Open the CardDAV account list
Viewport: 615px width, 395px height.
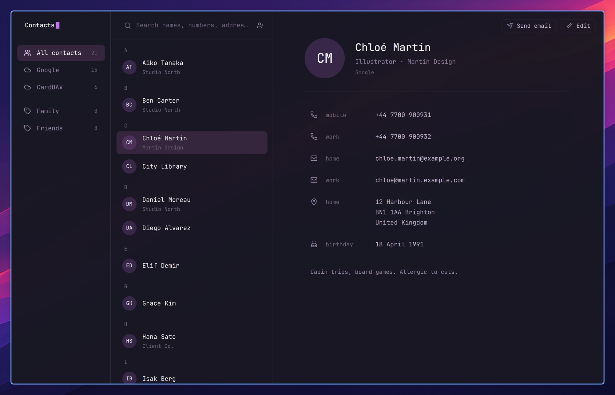(61, 87)
